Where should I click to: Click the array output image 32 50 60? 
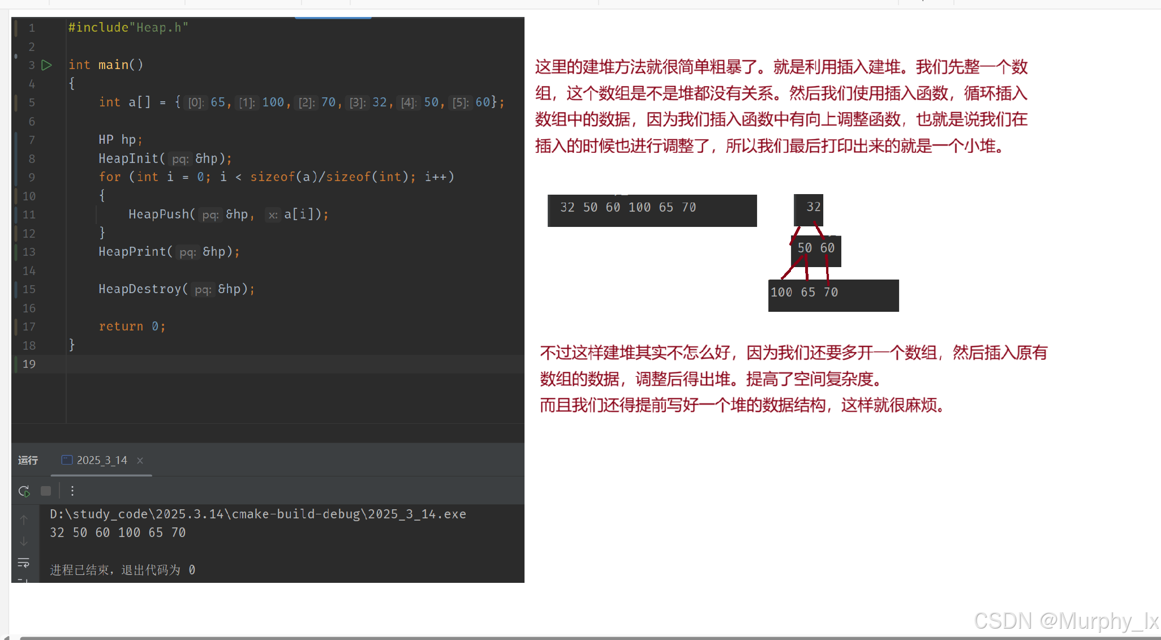[652, 210]
